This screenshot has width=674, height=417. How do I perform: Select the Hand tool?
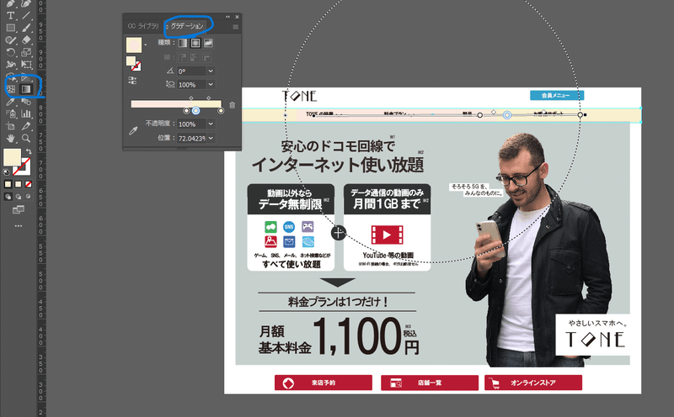(x=11, y=138)
